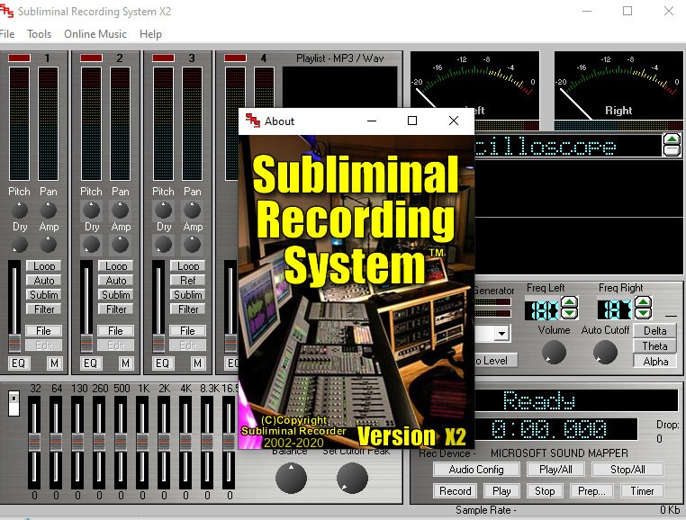Toggle Sublim on channel 2
This screenshot has width=686, height=520.
point(116,295)
